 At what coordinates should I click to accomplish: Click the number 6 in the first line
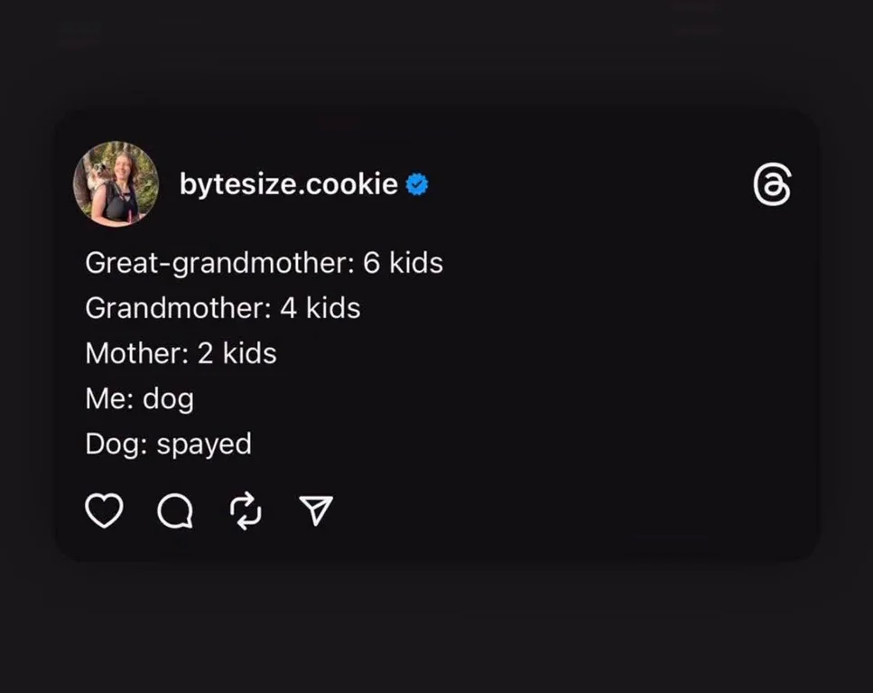pos(371,263)
